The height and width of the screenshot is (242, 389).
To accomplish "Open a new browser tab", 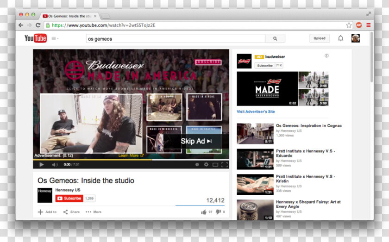I will (106, 16).
